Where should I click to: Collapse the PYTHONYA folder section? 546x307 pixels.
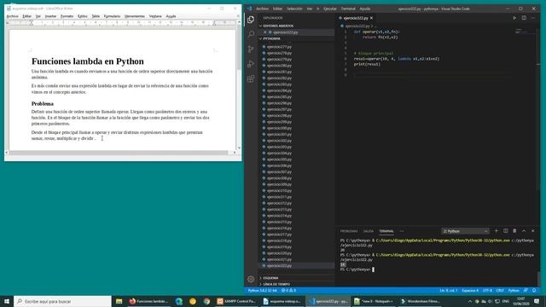[x=270, y=38]
